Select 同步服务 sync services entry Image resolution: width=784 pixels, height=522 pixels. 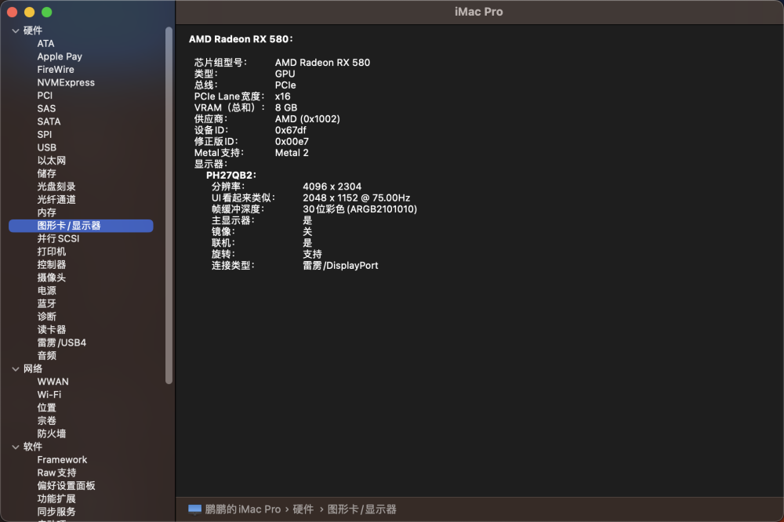56,512
